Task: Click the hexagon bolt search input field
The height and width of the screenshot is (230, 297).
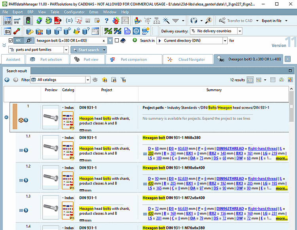Action: [68, 40]
